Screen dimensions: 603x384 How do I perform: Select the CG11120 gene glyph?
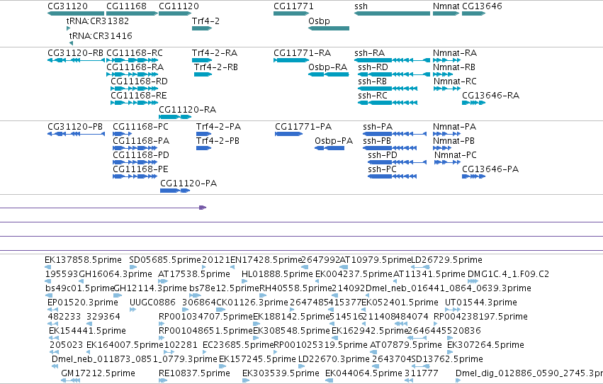point(175,13)
